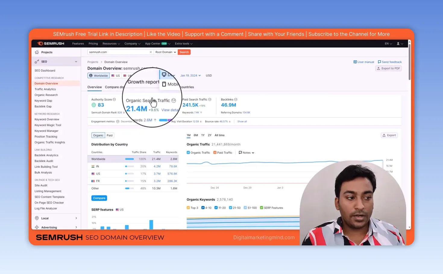This screenshot has height=274, width=443.
Task: Open Company menu dropdown
Action: pyautogui.click(x=132, y=44)
